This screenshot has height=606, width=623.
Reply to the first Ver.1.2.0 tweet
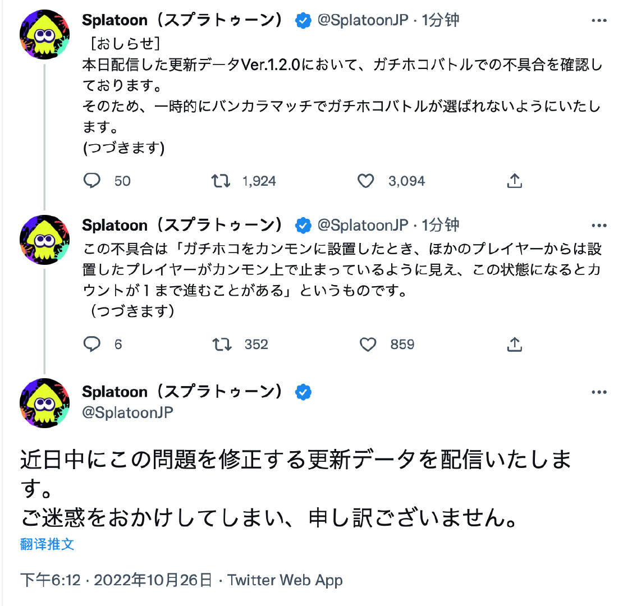coord(92,181)
